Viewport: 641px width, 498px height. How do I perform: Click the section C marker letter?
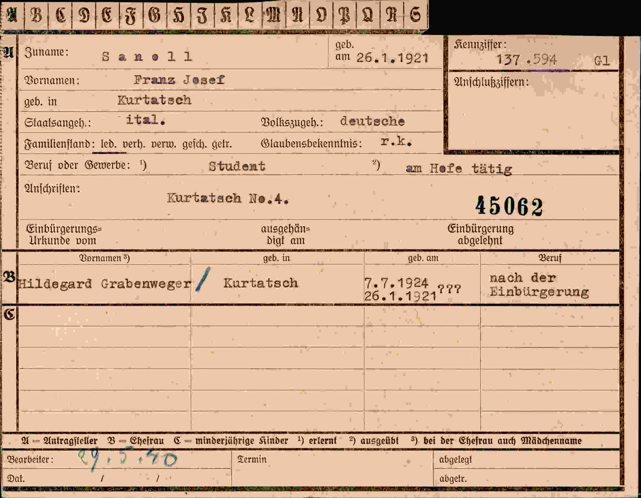pyautogui.click(x=9, y=314)
